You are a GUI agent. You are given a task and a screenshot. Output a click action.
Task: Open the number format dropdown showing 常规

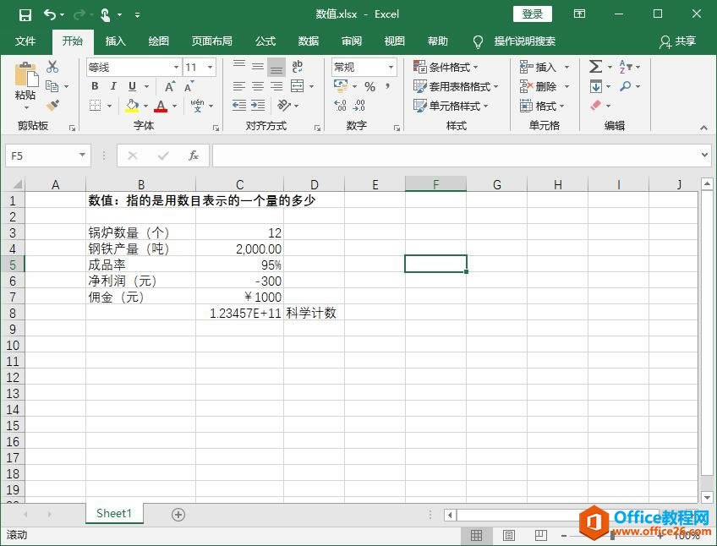(364, 67)
